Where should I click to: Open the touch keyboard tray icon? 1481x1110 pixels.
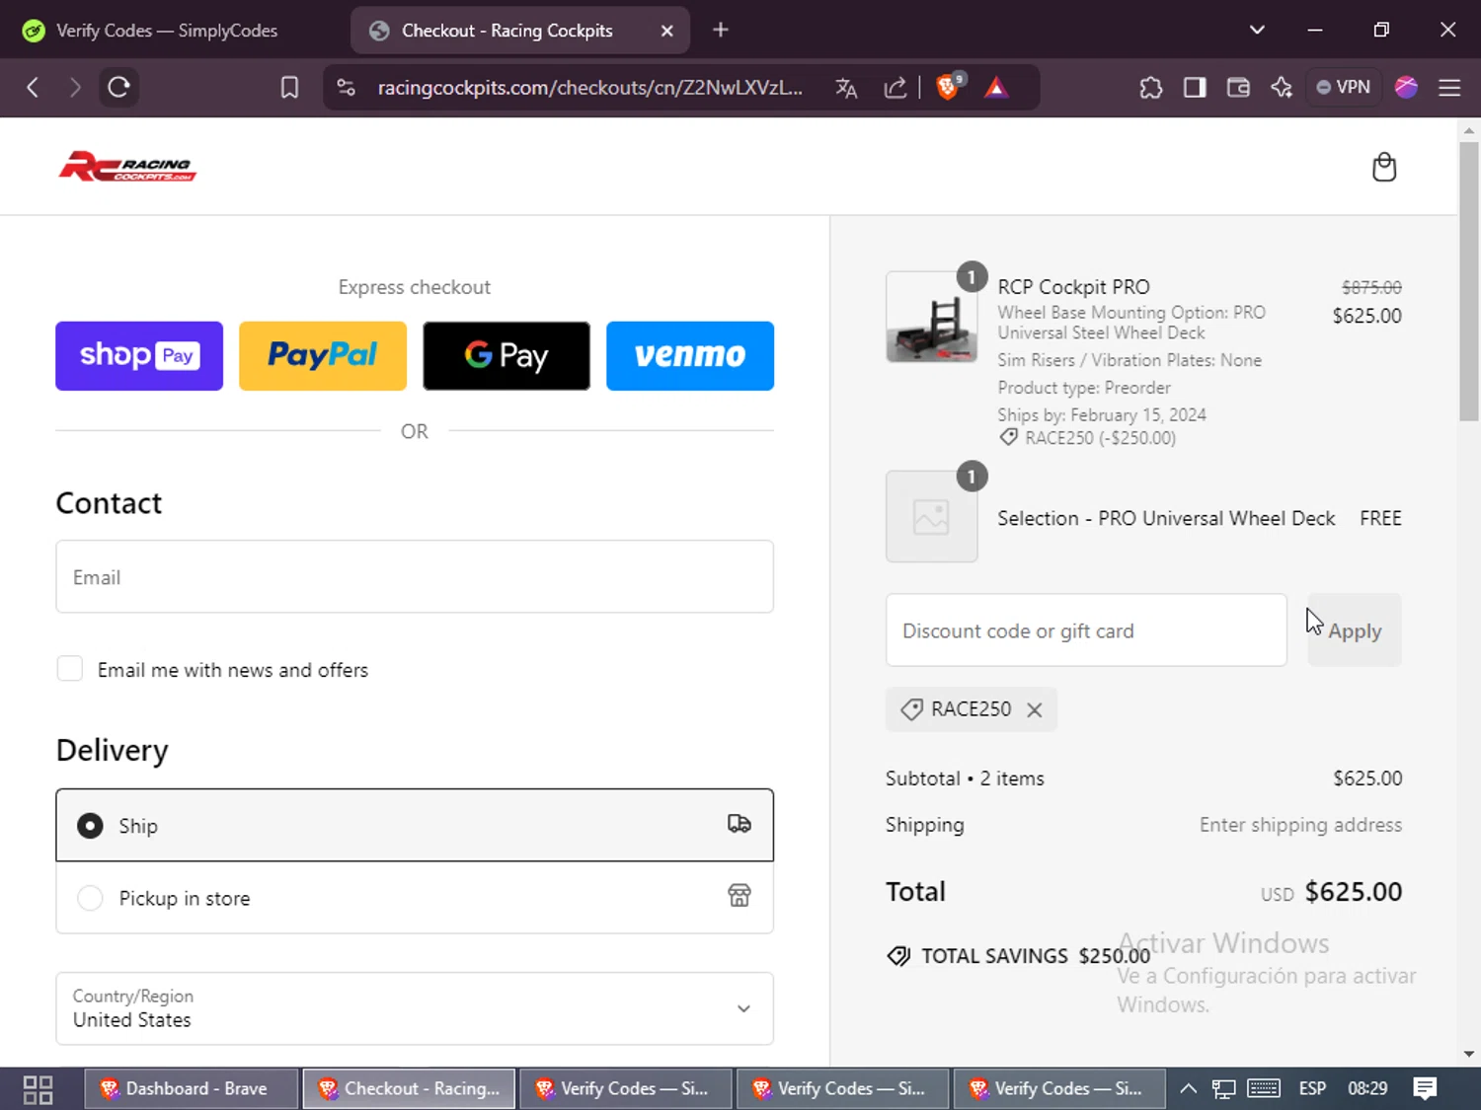tap(1264, 1088)
